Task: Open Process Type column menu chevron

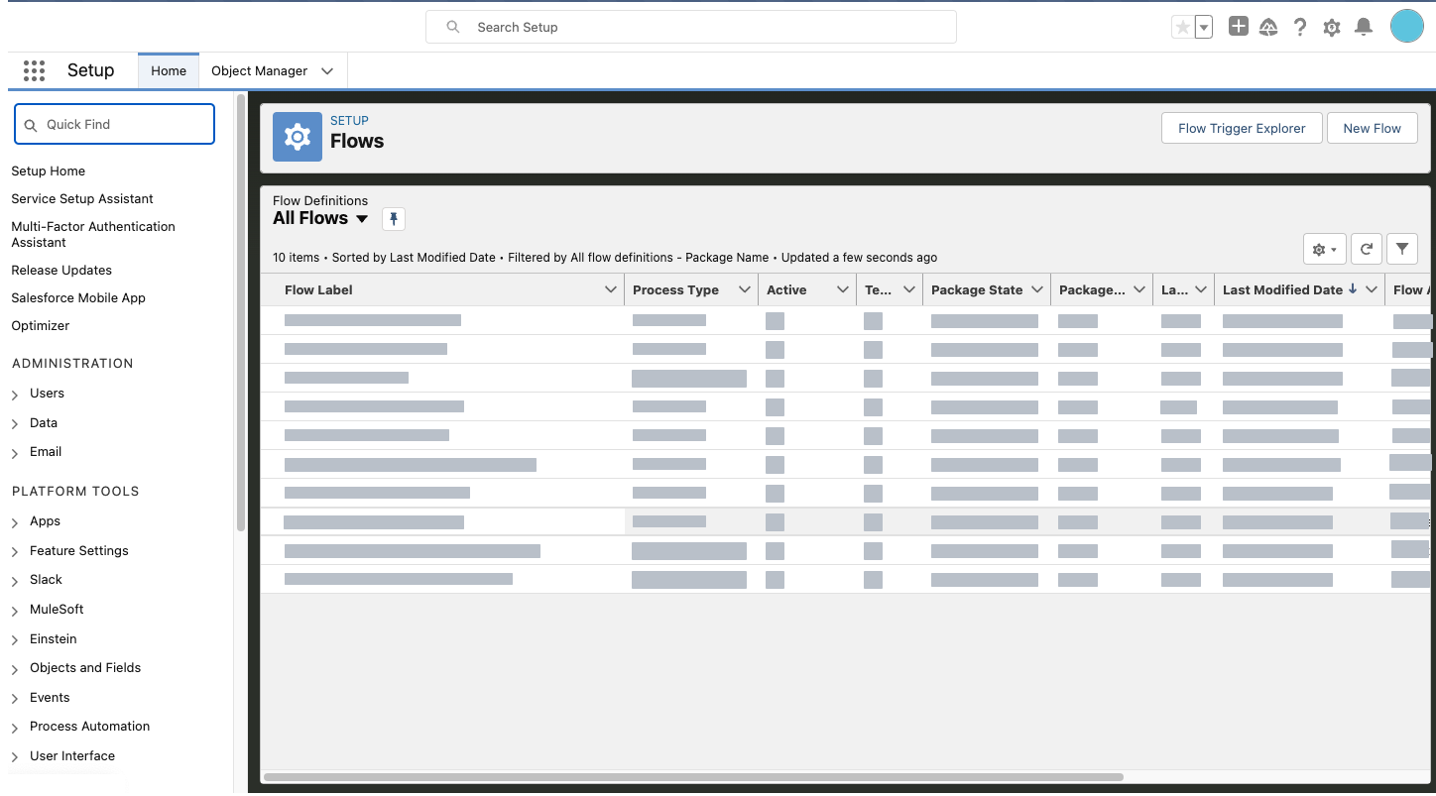Action: pyautogui.click(x=745, y=289)
